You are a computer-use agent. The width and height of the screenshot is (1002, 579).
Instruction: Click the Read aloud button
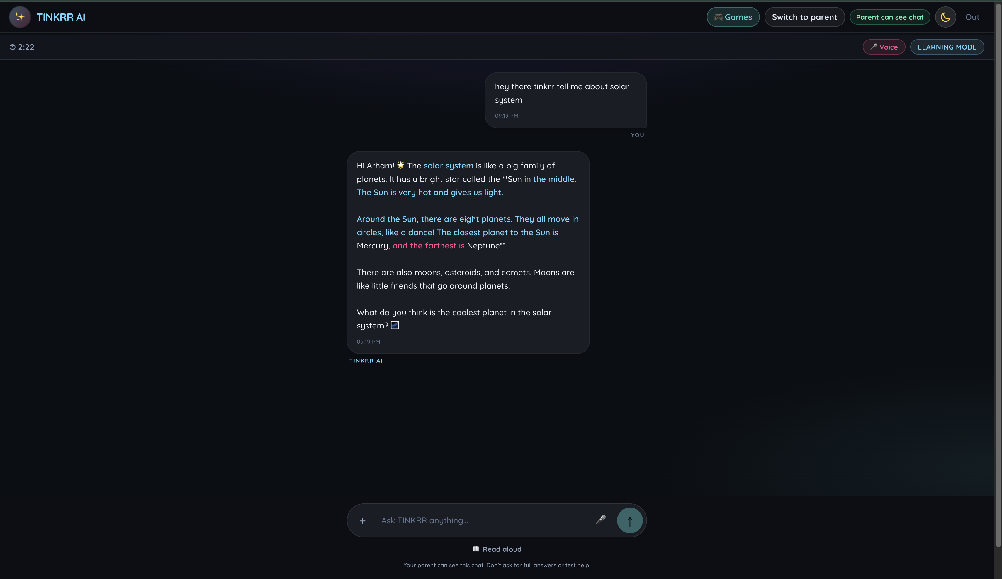pos(497,549)
